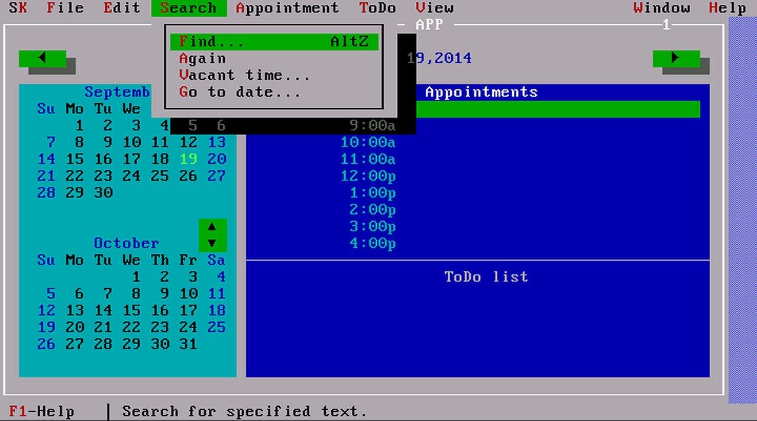Image resolution: width=757 pixels, height=421 pixels.
Task: Select September 19 in the mini calendar
Action: pos(188,159)
